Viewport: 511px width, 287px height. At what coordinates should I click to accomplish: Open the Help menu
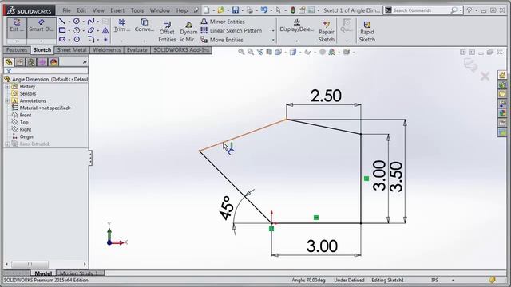pyautogui.click(x=182, y=10)
